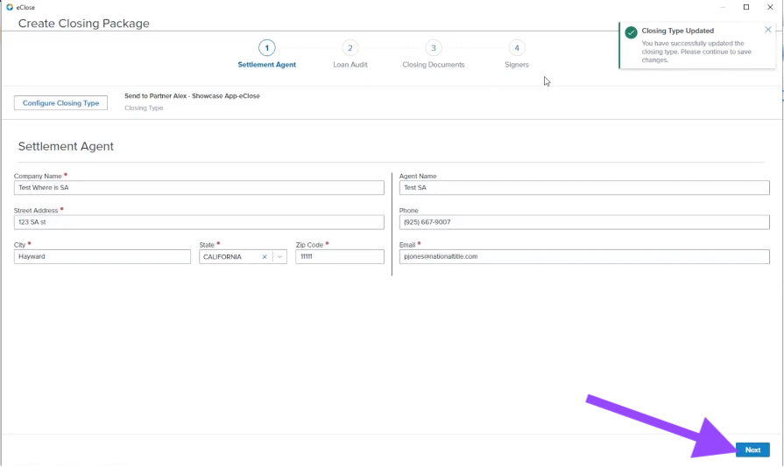Screen dimensions: 784x467
Task: Click the Next button
Action: tap(752, 450)
